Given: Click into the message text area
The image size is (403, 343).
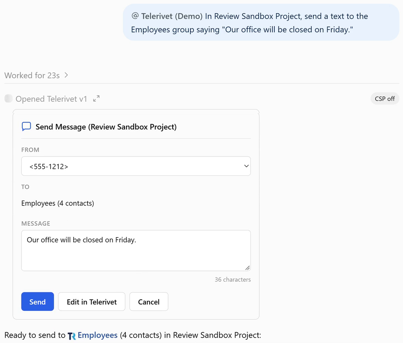Looking at the screenshot, I should (x=136, y=250).
